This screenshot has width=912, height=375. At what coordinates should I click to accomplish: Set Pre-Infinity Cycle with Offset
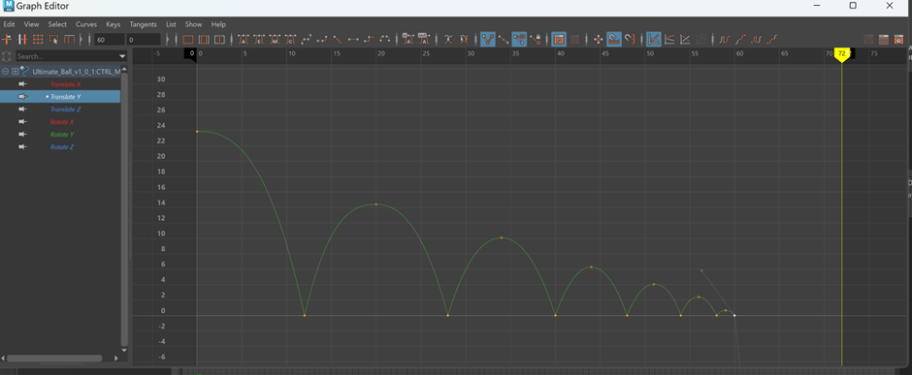(740, 40)
